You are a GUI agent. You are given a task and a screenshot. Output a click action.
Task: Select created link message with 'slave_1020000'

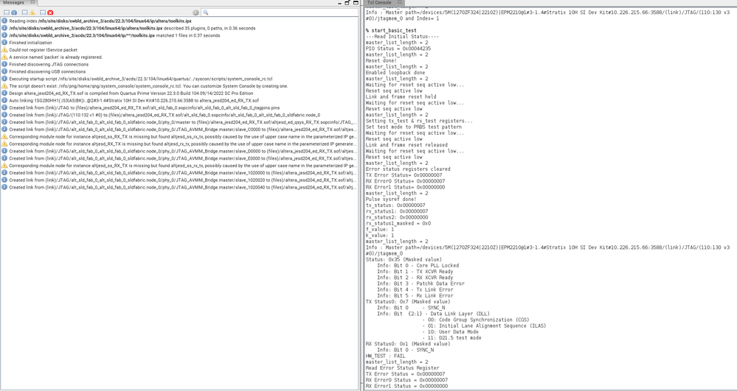183,173
